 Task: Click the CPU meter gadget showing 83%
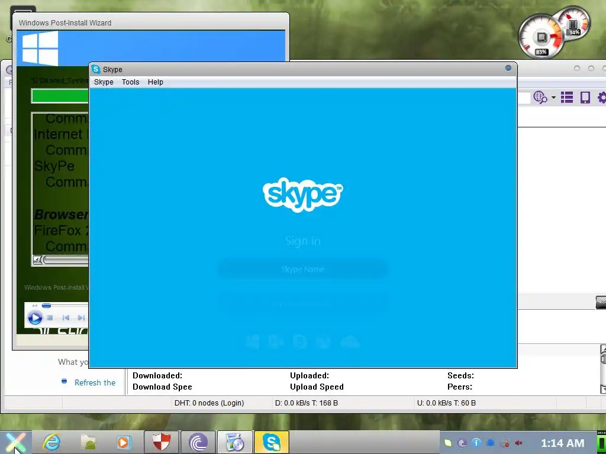pos(541,37)
